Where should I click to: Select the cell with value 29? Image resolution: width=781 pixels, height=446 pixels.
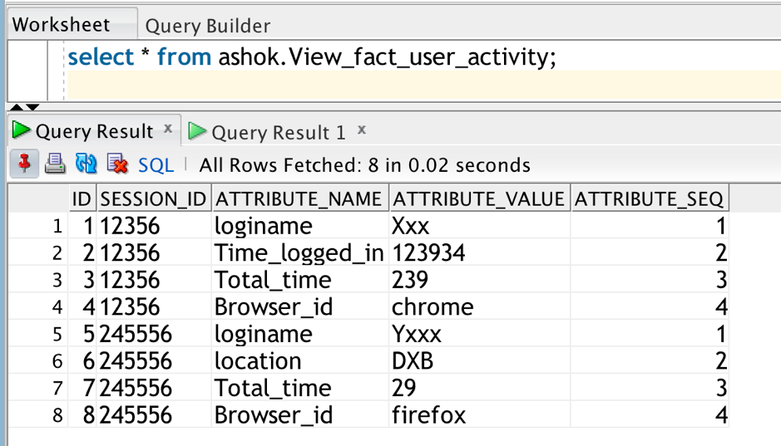coord(479,388)
